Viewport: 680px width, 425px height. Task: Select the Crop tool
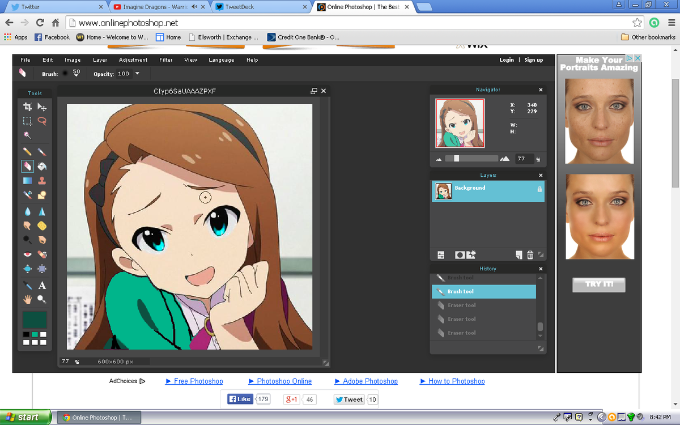click(27, 107)
